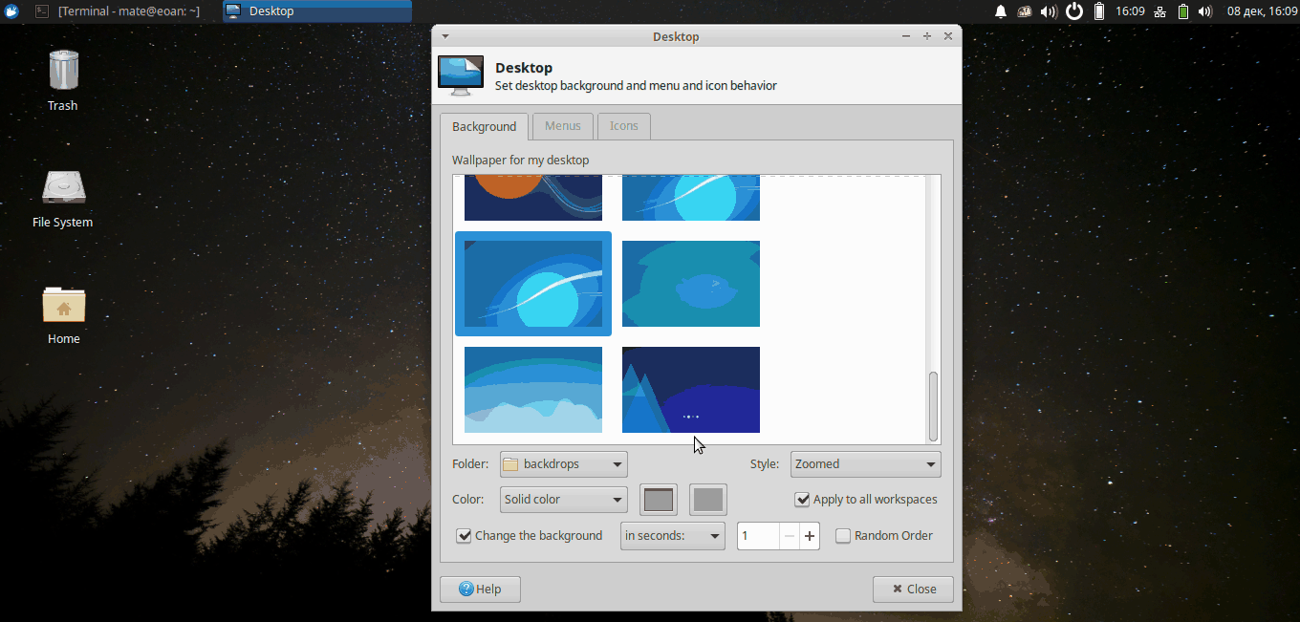Open the Solid color dropdown
The width and height of the screenshot is (1300, 622).
tap(563, 500)
